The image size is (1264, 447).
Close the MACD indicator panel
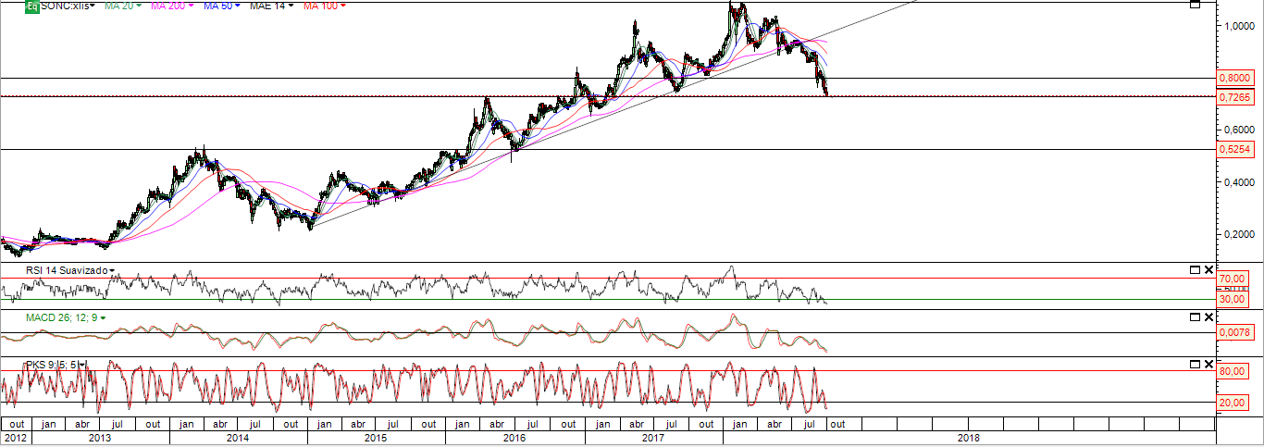pos(1208,317)
